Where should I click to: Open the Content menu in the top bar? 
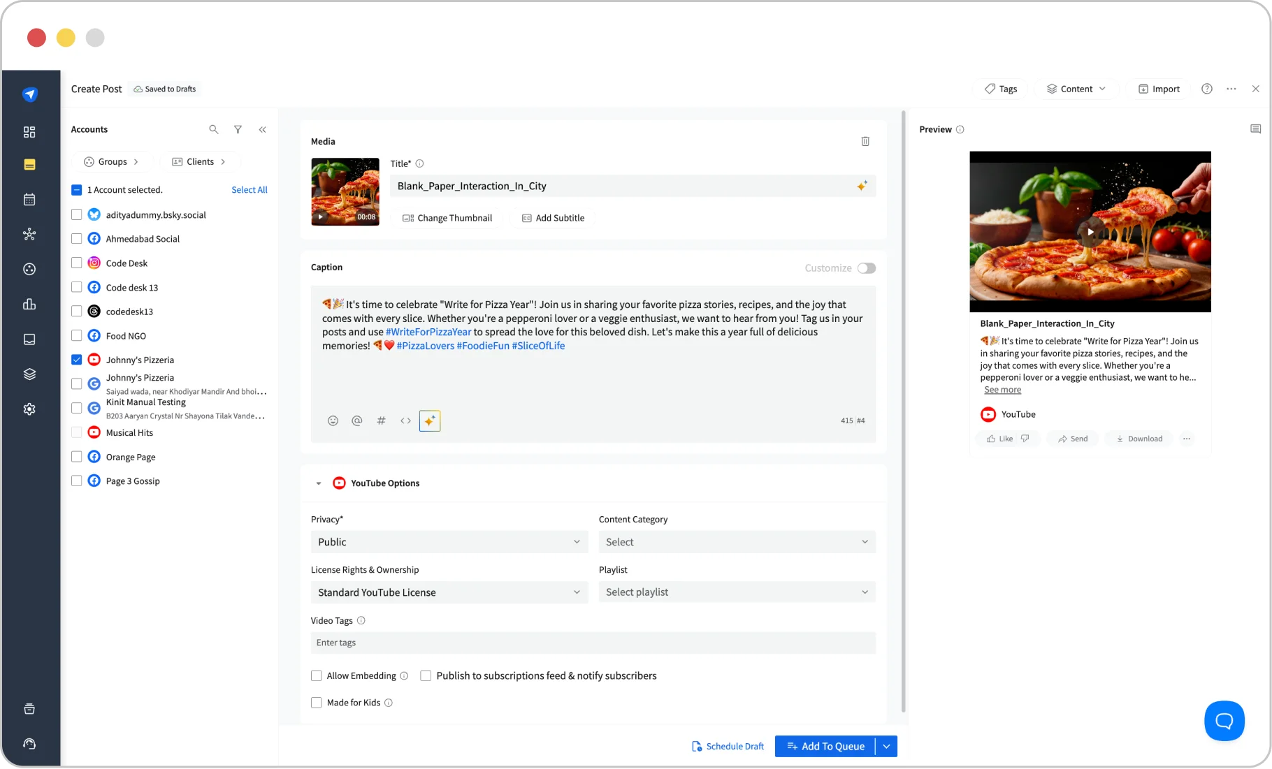tap(1076, 89)
